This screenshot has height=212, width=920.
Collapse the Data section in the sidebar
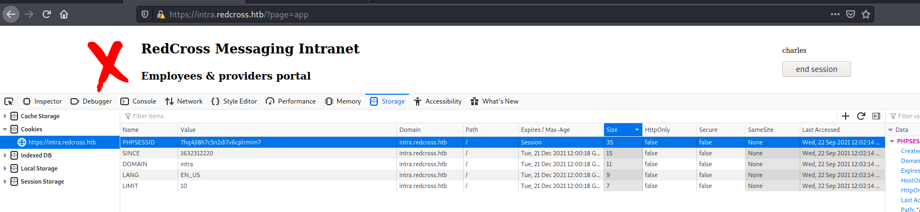pyautogui.click(x=890, y=130)
